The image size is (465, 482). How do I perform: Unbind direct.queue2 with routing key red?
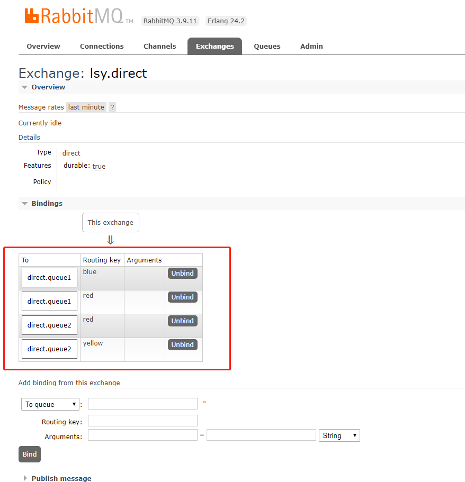click(183, 321)
